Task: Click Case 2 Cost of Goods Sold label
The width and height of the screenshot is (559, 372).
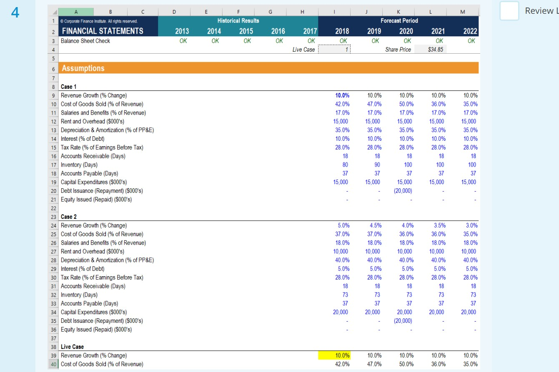Action: click(x=102, y=234)
